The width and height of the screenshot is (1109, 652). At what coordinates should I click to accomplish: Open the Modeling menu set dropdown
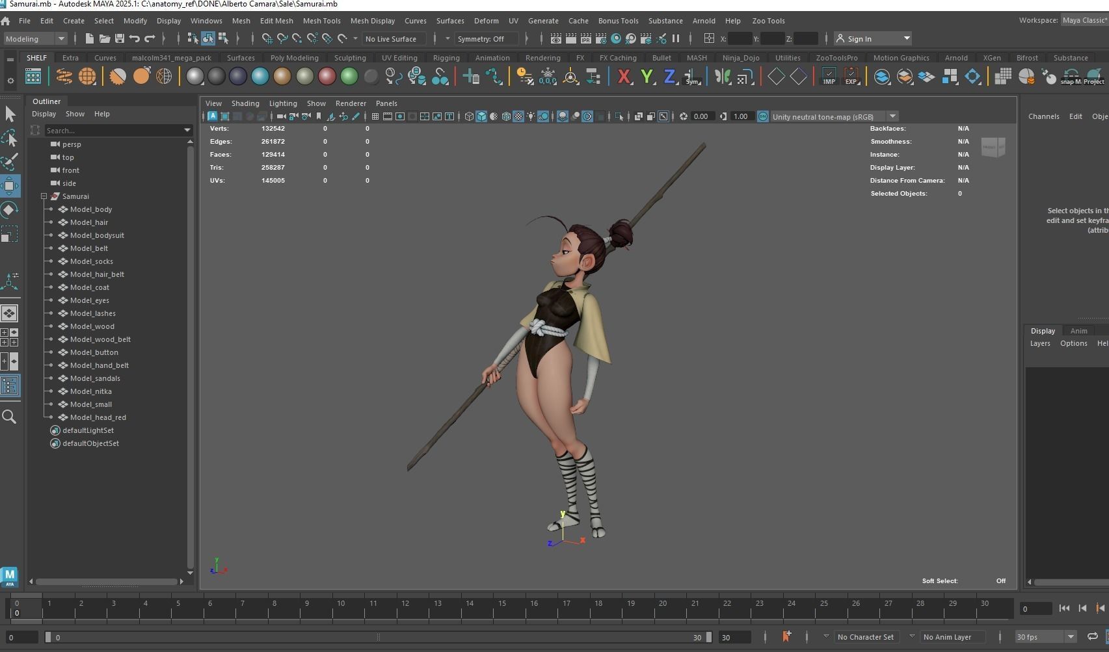[34, 39]
